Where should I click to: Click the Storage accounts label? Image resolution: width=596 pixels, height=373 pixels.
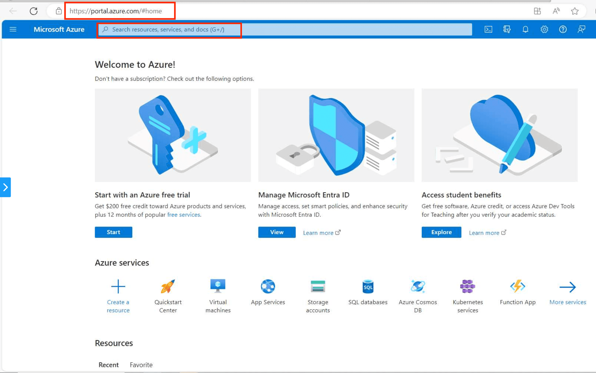tap(318, 306)
